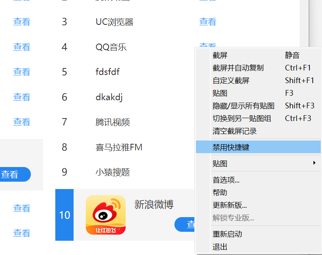This screenshot has height=255, width=322.
Task: Select 退出 to quit the app
Action: point(258,246)
